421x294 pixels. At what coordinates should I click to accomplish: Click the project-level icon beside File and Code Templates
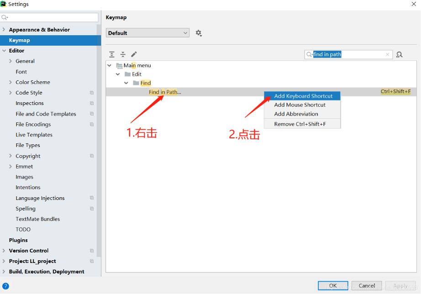tap(92, 114)
